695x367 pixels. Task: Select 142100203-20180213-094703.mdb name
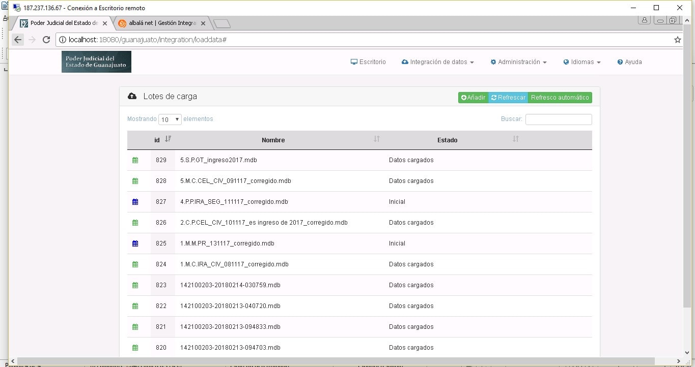[230, 348]
